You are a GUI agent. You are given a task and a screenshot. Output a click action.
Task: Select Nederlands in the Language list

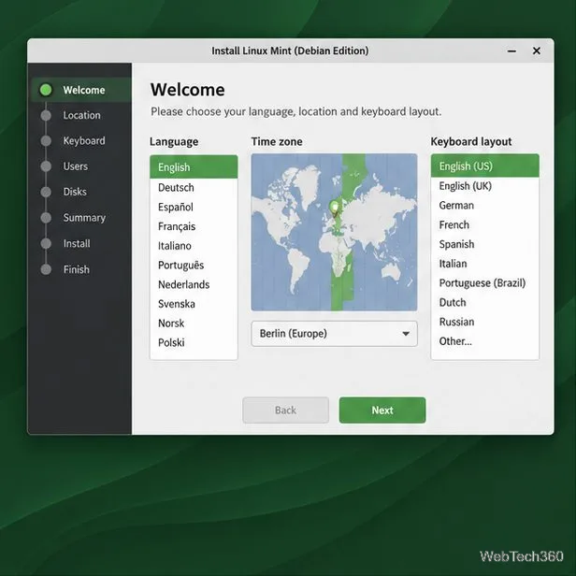(194, 284)
